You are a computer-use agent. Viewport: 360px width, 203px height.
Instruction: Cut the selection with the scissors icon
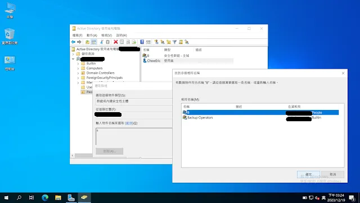[x=101, y=42]
